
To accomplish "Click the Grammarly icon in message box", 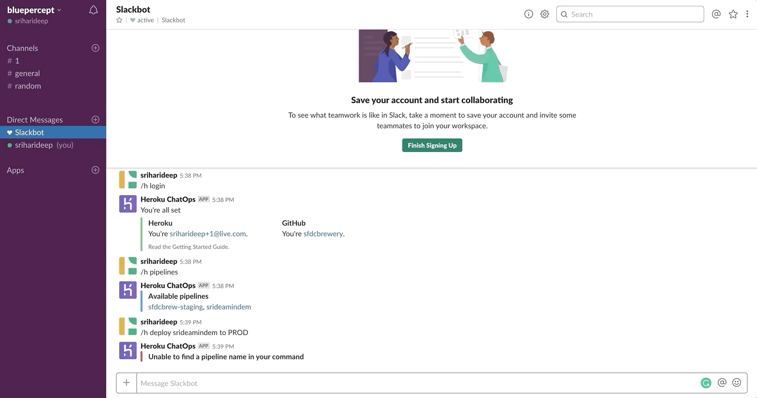I will pos(706,383).
